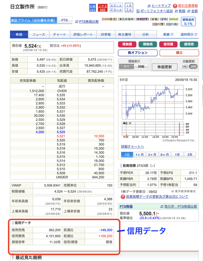Click the 貸株金利 0.1% box
Viewport: 203px width, 261px height.
188,22
